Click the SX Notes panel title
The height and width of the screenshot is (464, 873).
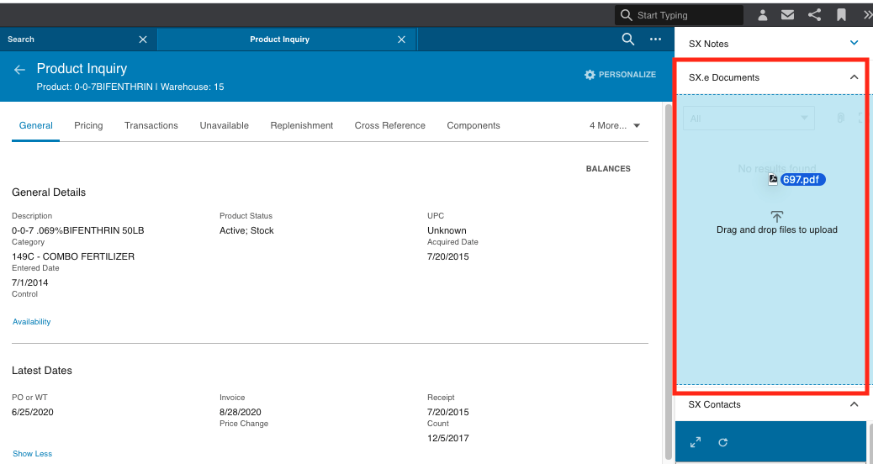point(708,44)
